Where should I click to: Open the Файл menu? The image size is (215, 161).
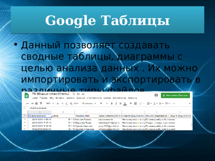click(x=35, y=98)
